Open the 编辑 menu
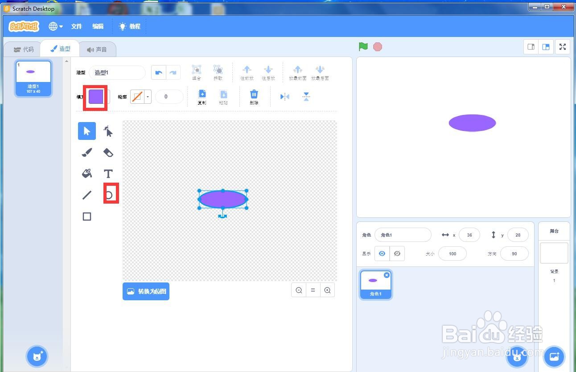The image size is (576, 372). tap(98, 26)
